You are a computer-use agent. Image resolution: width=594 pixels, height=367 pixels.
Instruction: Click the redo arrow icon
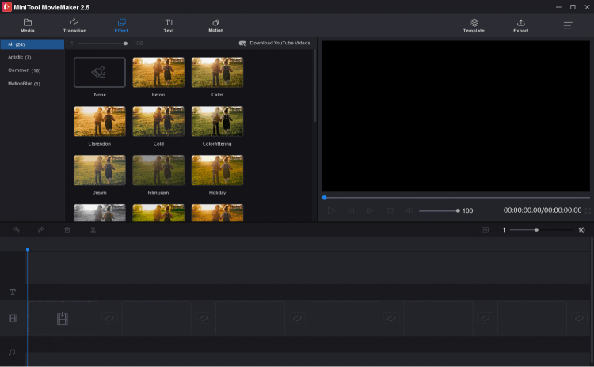coord(41,230)
